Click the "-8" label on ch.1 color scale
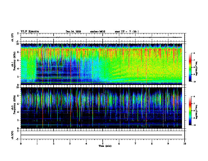208x161 pixels. (x=194, y=67)
